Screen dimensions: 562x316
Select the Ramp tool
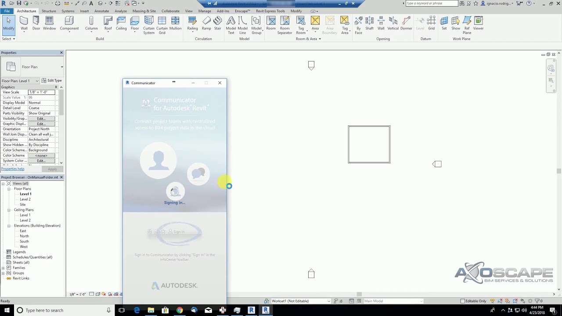coord(206,24)
